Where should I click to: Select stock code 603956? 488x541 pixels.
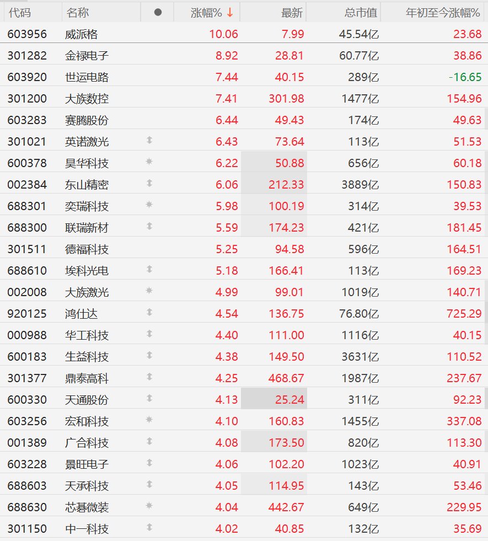click(x=27, y=34)
